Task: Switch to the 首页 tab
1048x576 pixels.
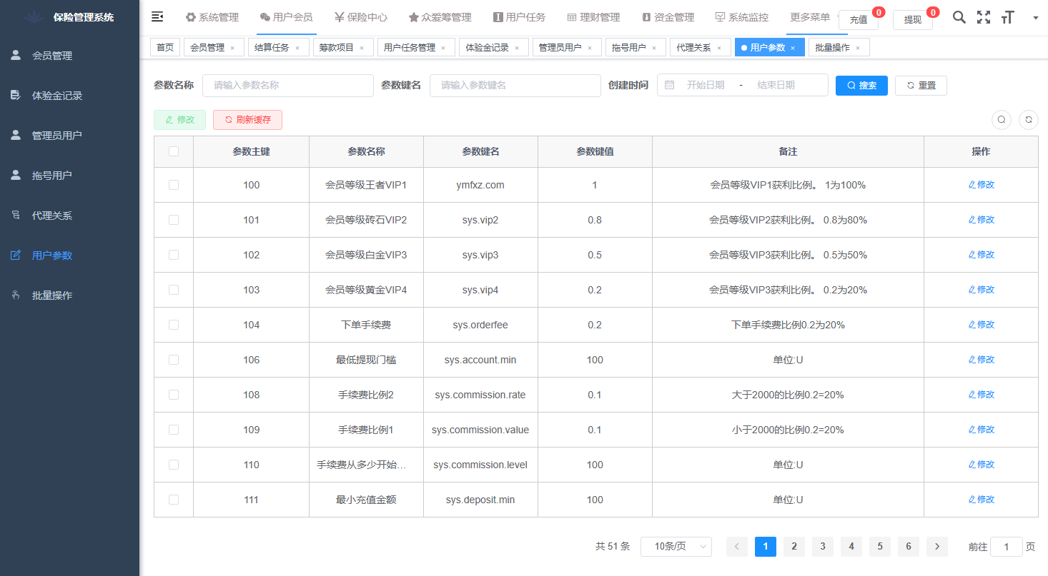Action: (x=165, y=48)
